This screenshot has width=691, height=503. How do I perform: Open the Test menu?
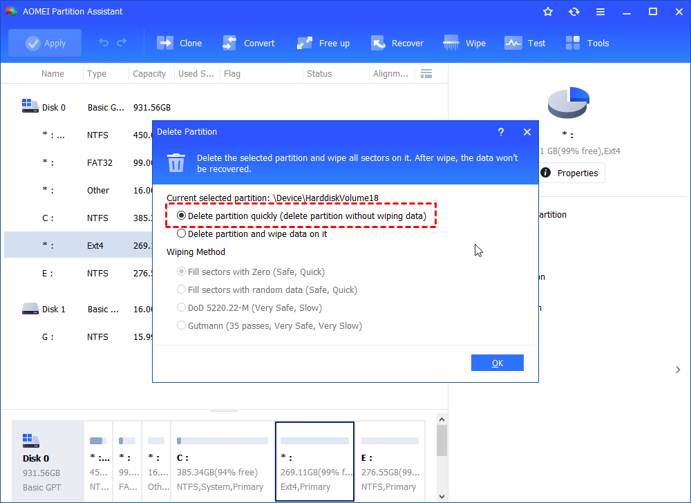[x=525, y=43]
